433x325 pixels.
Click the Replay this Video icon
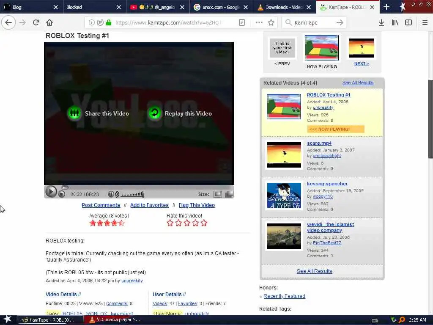tap(154, 113)
